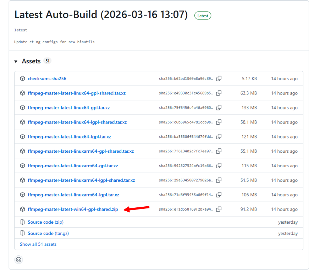Copy hash of linuxarm64-gpl.tar.xz asset
Screen dimensions: 325x272
pos(219,166)
